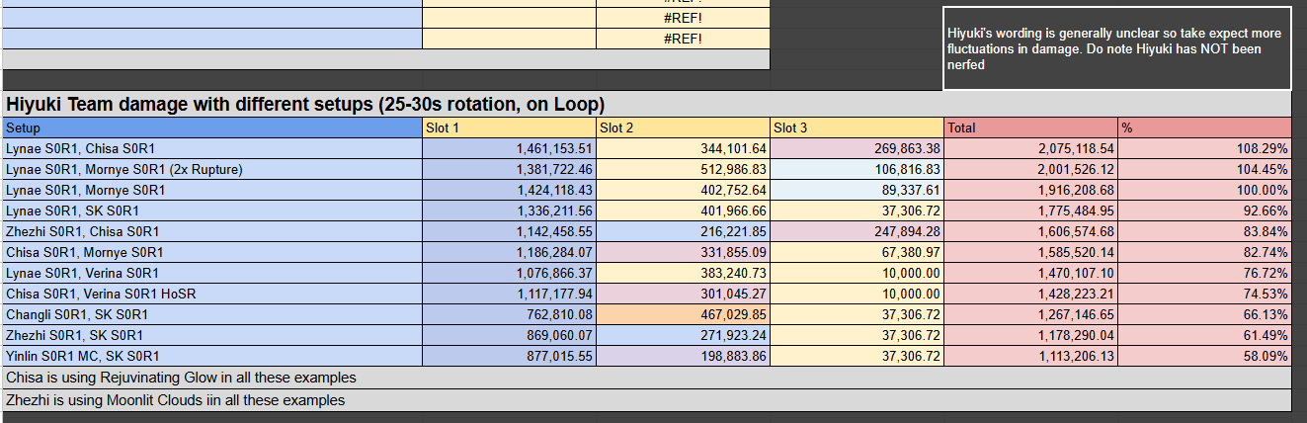
Task: Click the Slot 1 value 1,461,153.51
Action: click(x=509, y=148)
